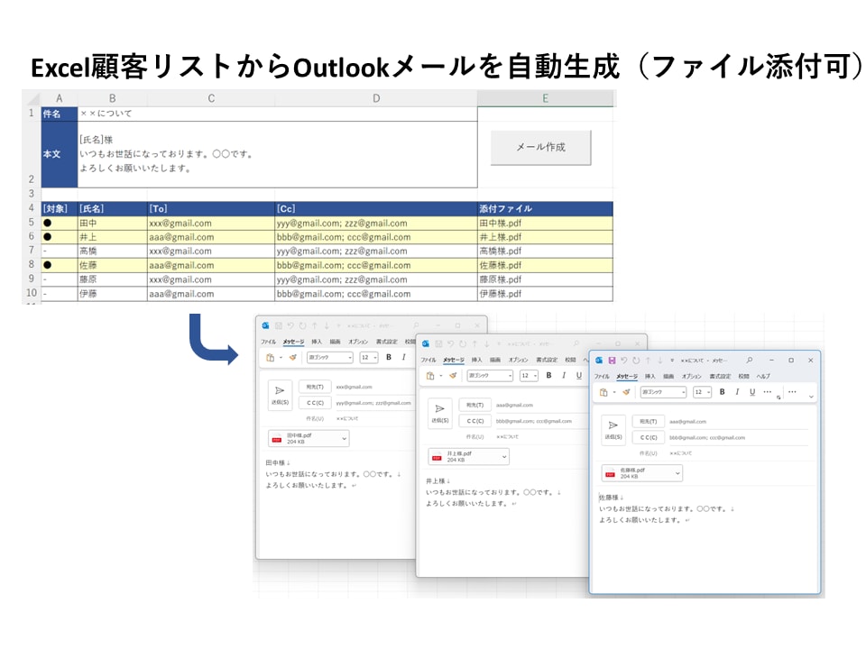The image size is (866, 649).
Task: Select the 田中様.pdf cell in Excel
Action: tap(545, 223)
